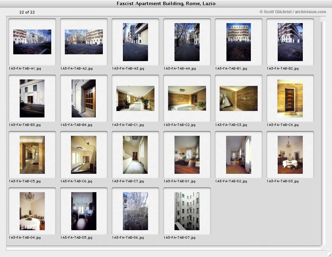The width and height of the screenshot is (332, 257).
Task: Click the file name 1A3-FA-TAB-D5.jpg
Action: click(76, 238)
